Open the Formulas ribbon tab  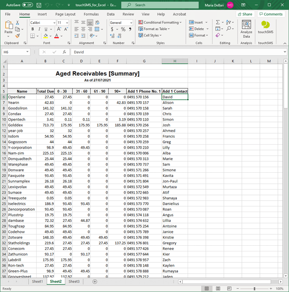[x=91, y=14]
